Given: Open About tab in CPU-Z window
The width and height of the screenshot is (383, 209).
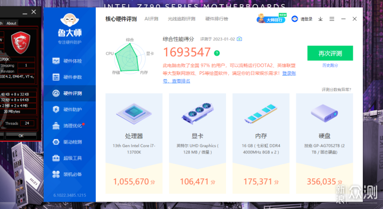Looking at the screenshot, I should tap(11, 23).
